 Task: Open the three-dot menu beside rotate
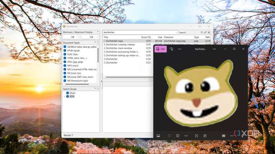click(x=180, y=49)
